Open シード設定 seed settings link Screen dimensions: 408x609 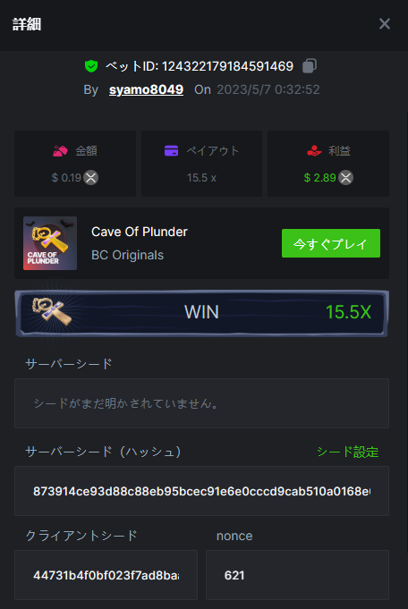[348, 452]
